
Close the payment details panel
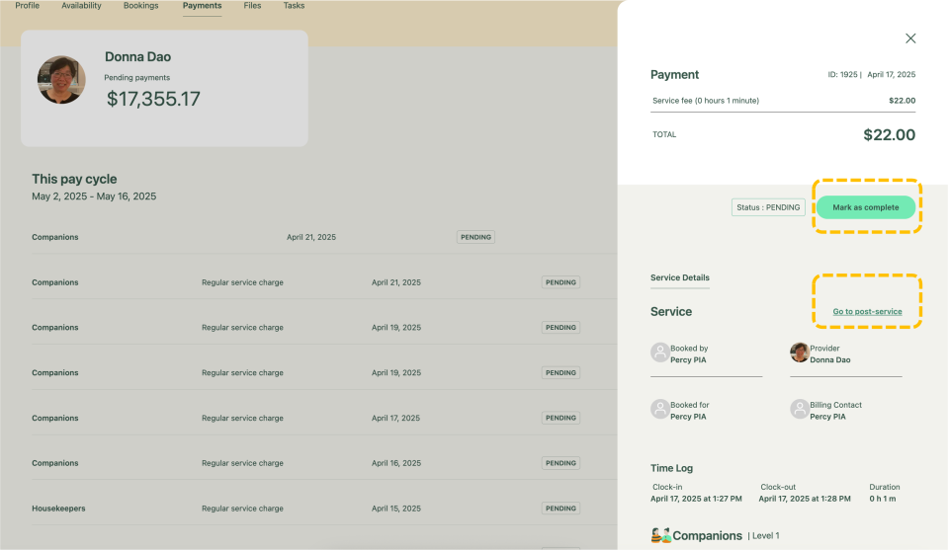click(910, 39)
